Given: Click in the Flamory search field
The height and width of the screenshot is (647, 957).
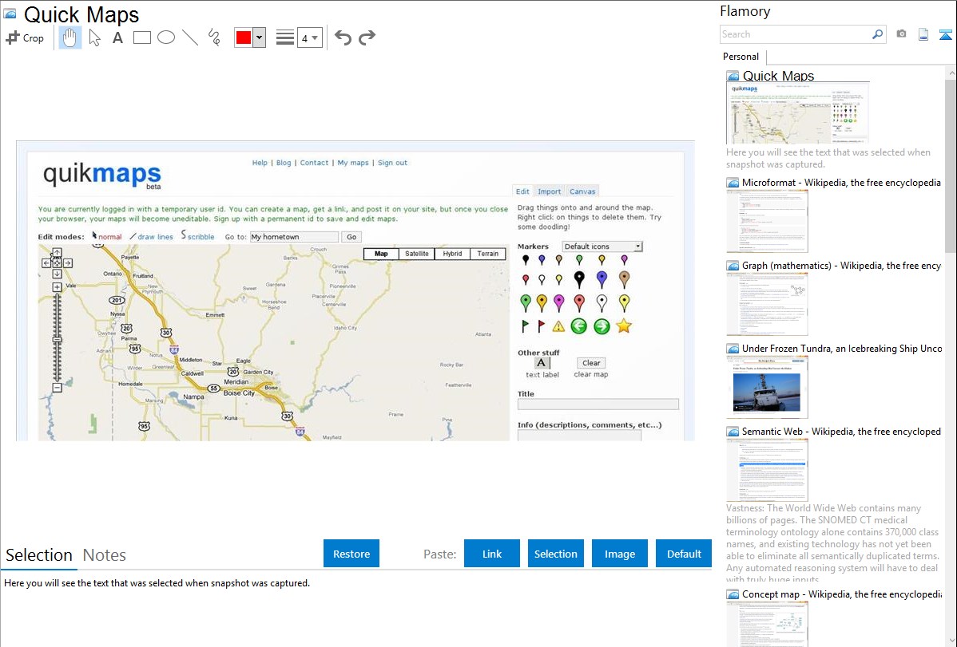Looking at the screenshot, I should (795, 34).
